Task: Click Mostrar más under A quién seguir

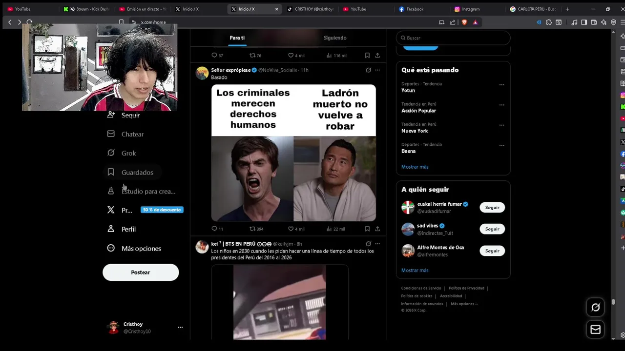Action: point(415,270)
